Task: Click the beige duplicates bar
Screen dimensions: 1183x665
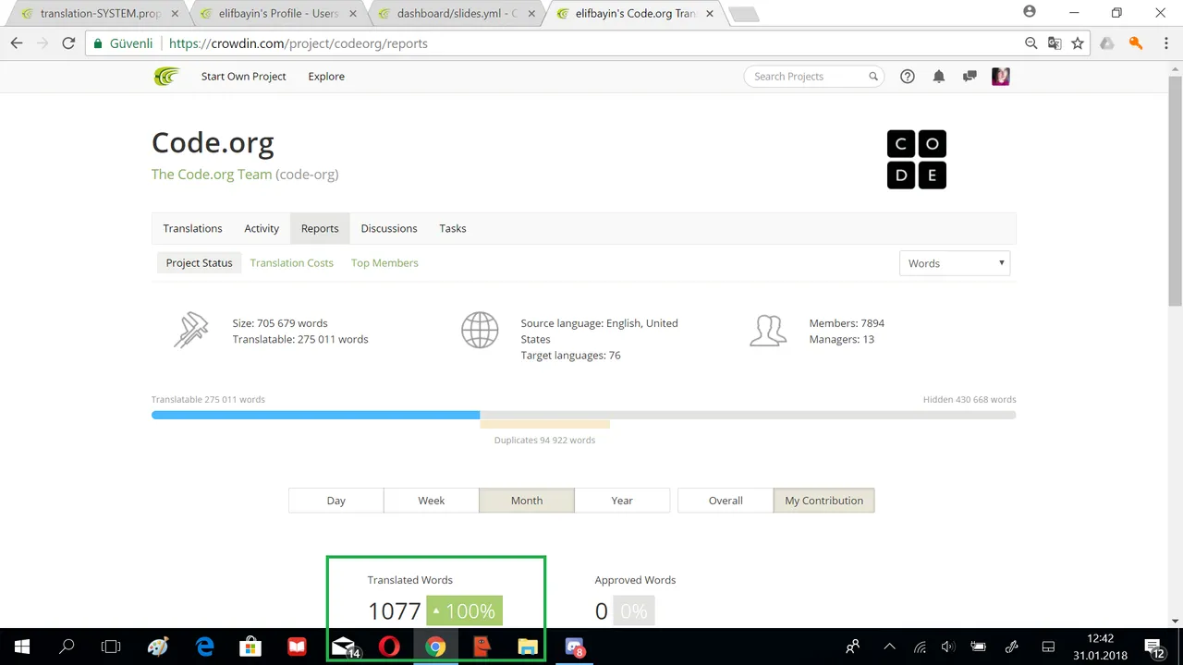Action: click(x=544, y=424)
